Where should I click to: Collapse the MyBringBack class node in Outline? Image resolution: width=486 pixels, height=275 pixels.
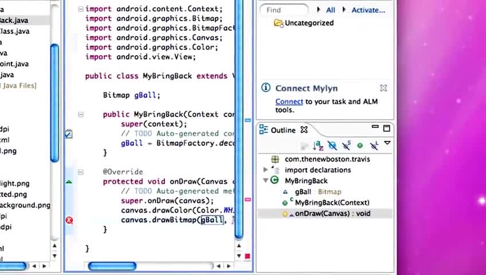pyautogui.click(x=265, y=180)
